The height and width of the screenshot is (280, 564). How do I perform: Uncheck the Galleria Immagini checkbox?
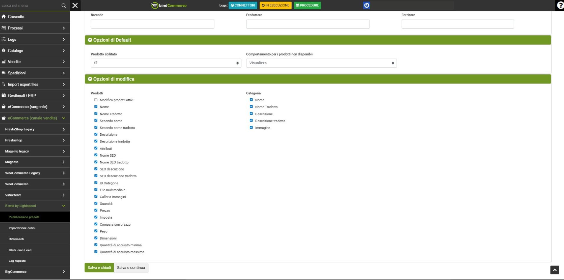click(x=96, y=197)
